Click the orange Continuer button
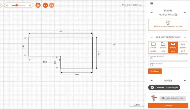 point(168,106)
